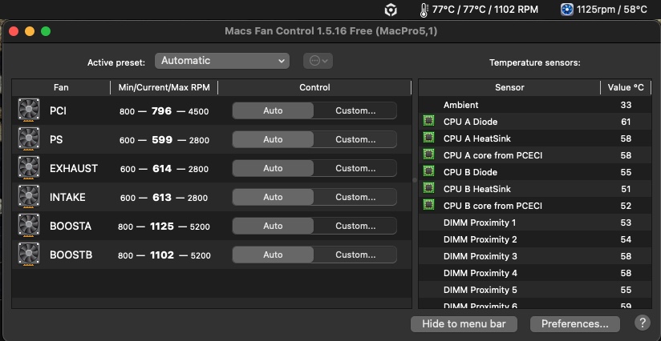Open Custom control for PCI fan

[x=355, y=110]
